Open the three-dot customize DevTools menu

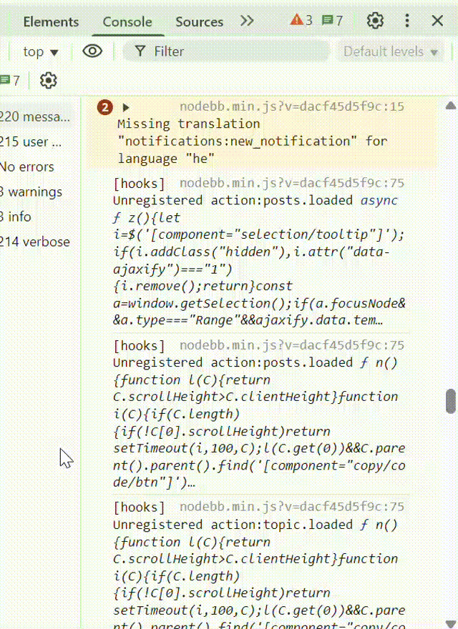[407, 21]
